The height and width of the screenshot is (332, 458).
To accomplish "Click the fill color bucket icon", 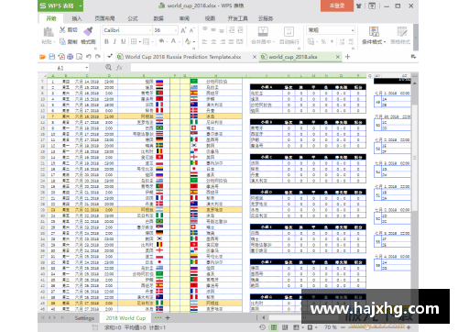I will click(161, 41).
